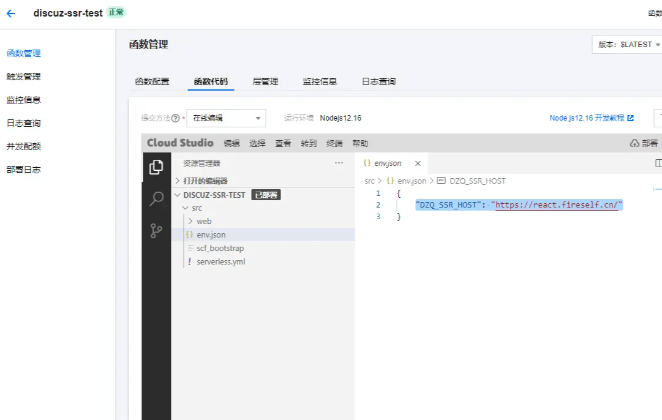Close the env.json editor tab
Image resolution: width=662 pixels, height=420 pixels.
418,163
